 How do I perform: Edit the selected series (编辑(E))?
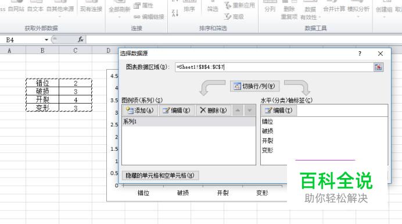[x=177, y=111]
